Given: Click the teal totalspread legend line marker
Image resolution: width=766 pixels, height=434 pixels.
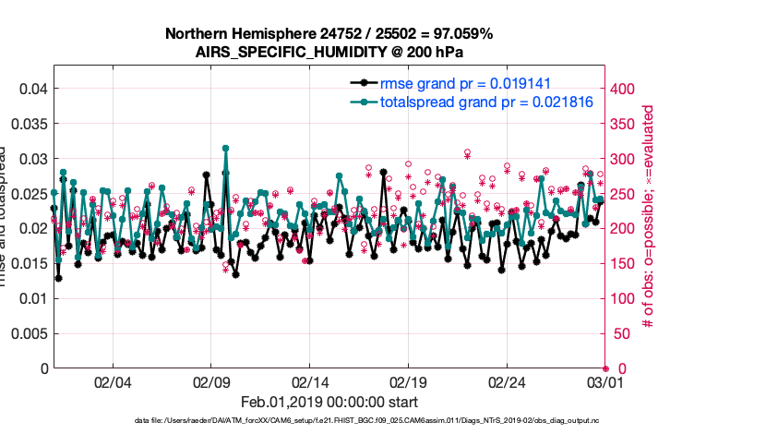Looking at the screenshot, I should [x=365, y=101].
